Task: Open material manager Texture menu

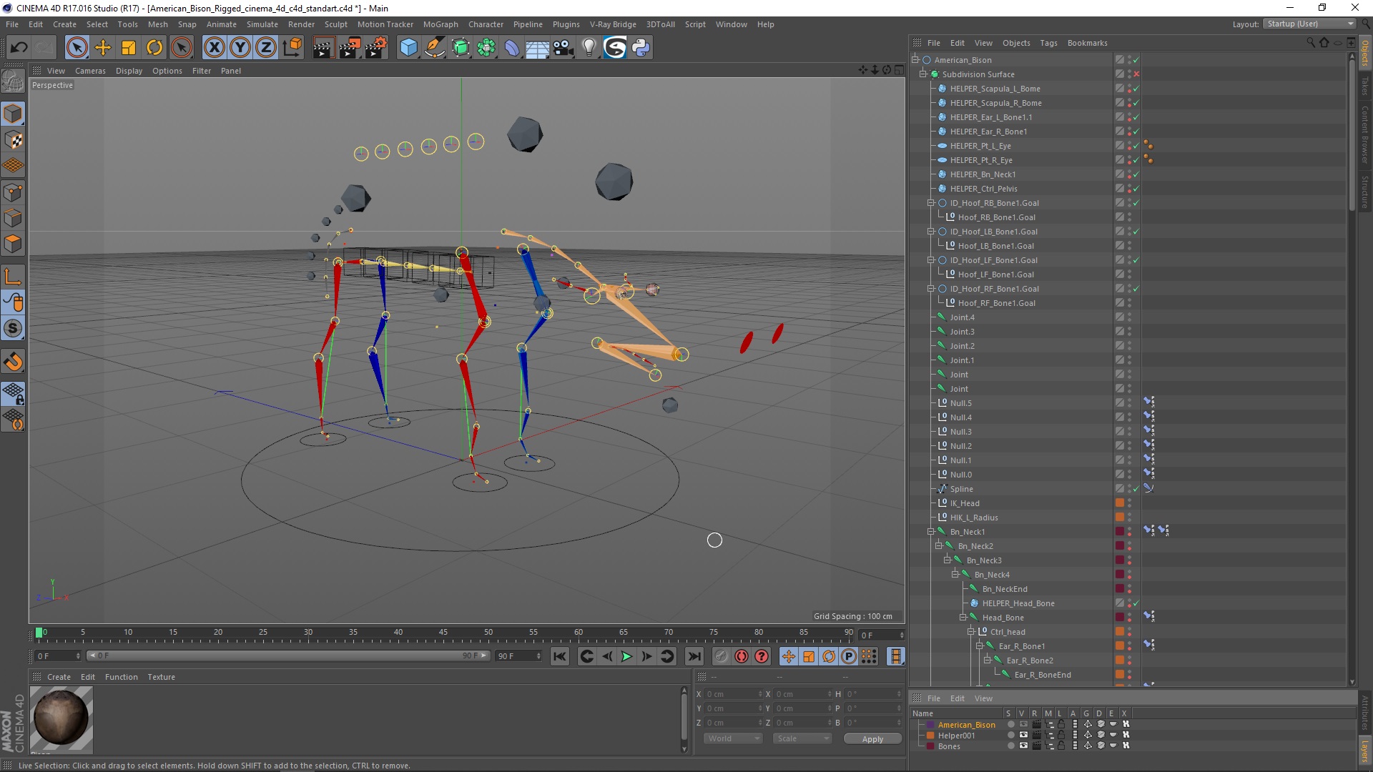Action: [x=161, y=677]
